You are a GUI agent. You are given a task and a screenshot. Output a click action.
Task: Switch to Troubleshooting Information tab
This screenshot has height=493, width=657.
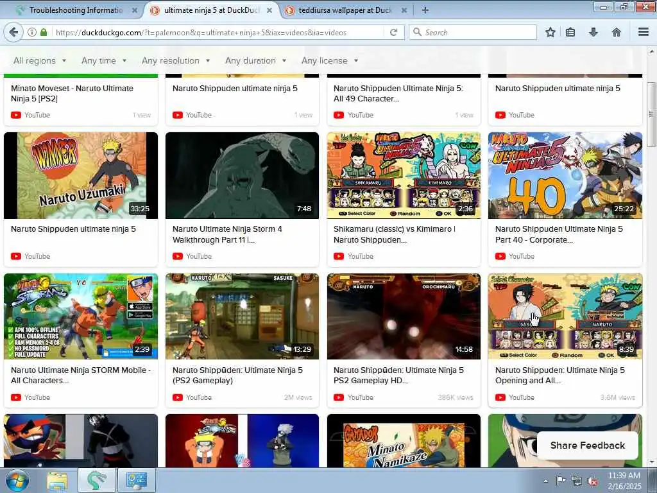[76, 10]
